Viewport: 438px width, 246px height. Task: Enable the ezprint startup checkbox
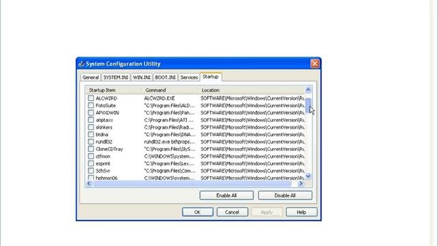point(91,163)
